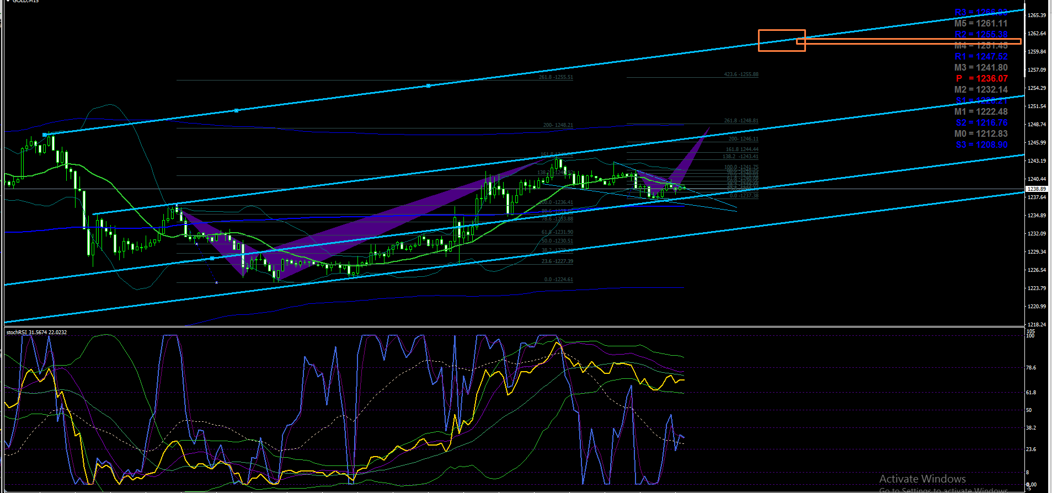The height and width of the screenshot is (493, 1052).
Task: Click the M5 = 1261.11 pivot label
Action: pyautogui.click(x=981, y=23)
